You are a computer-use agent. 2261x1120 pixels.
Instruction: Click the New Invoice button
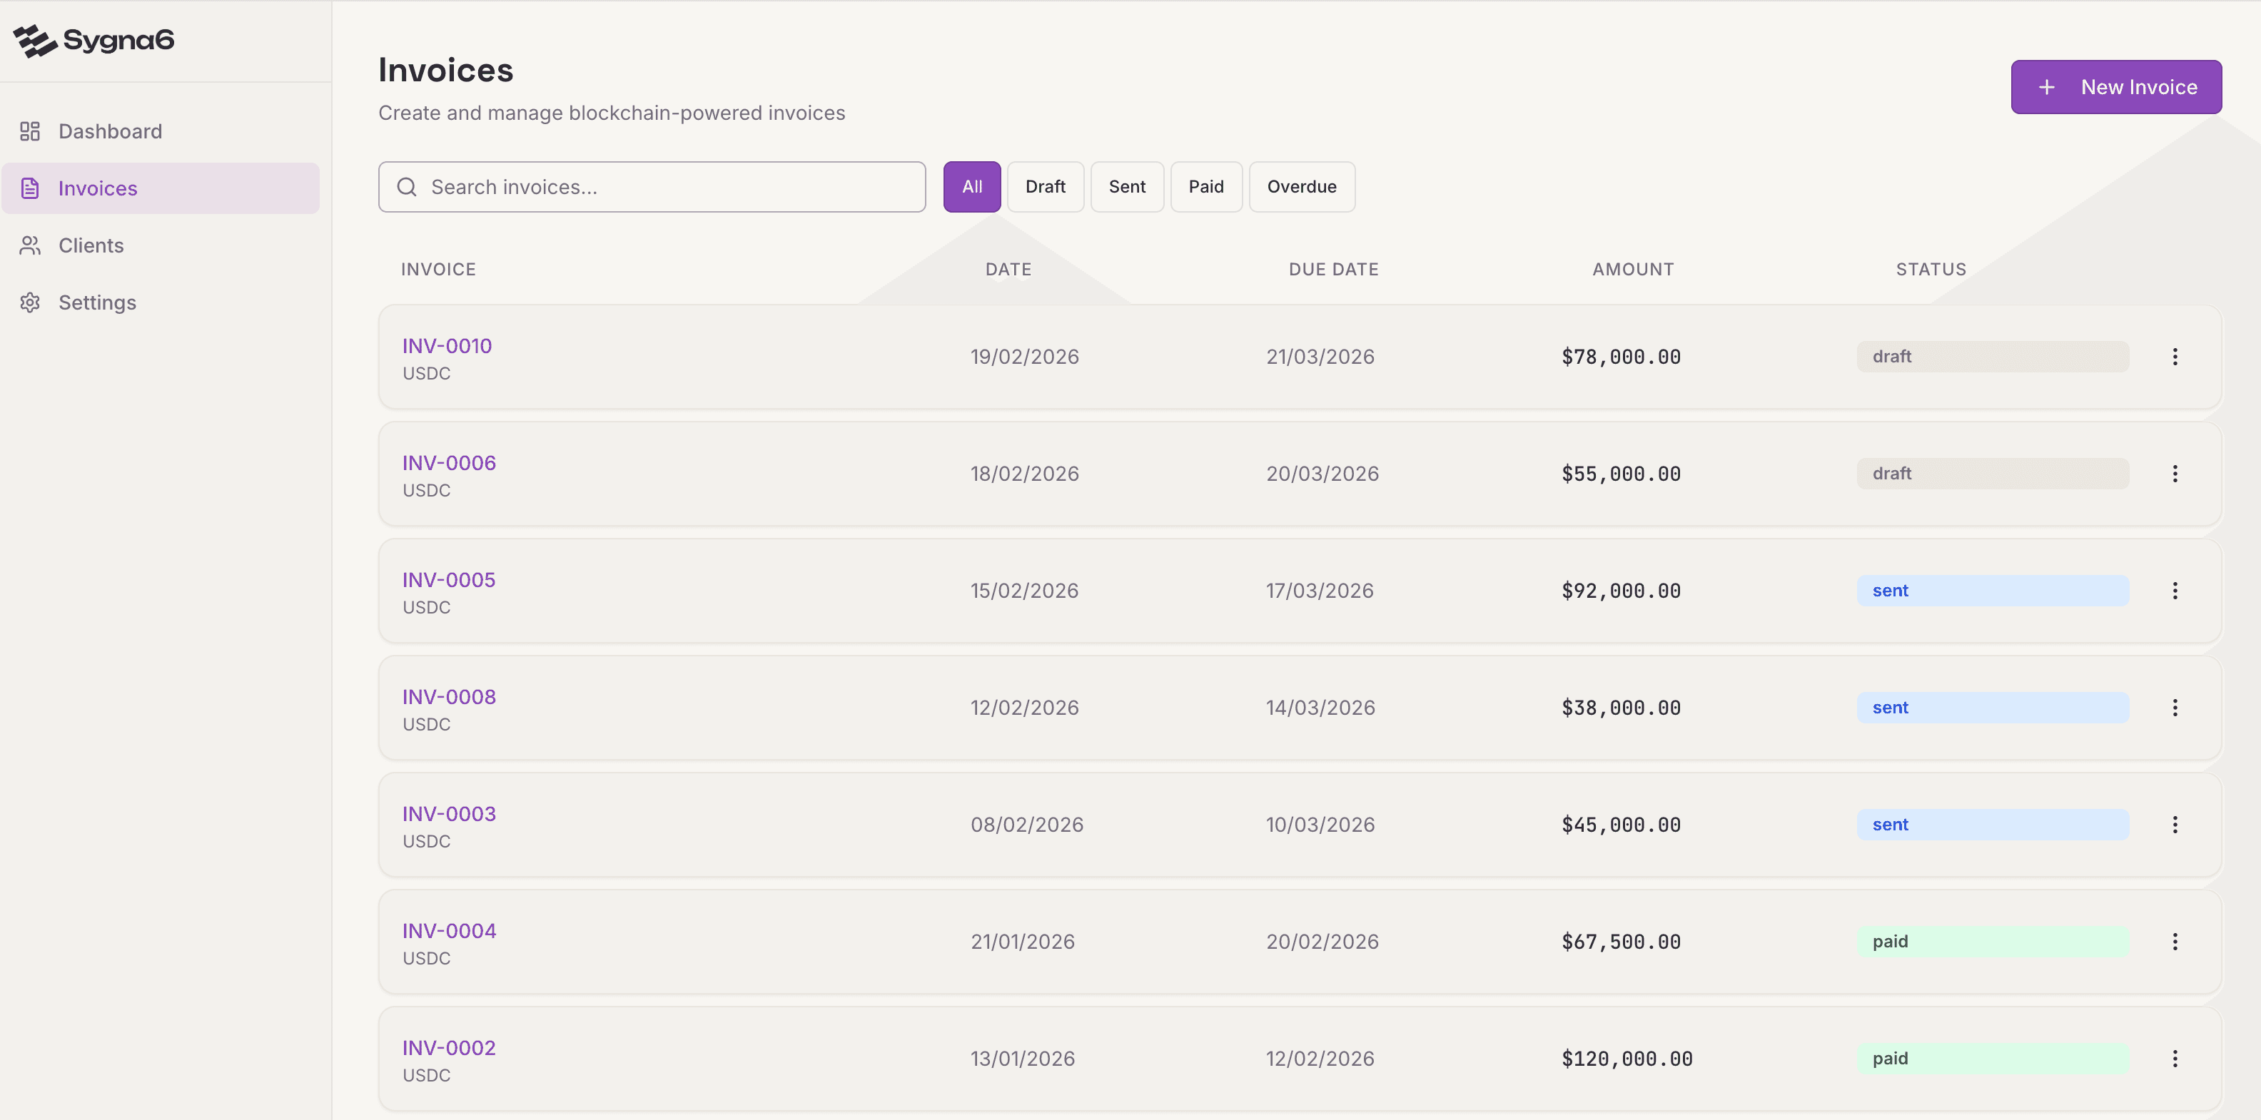(x=2116, y=87)
